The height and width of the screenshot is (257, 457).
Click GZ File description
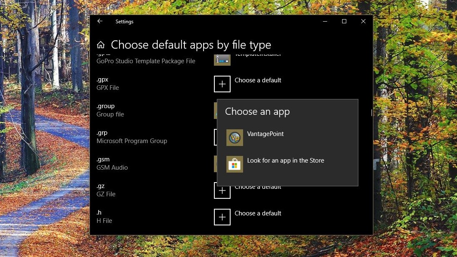[x=106, y=194]
